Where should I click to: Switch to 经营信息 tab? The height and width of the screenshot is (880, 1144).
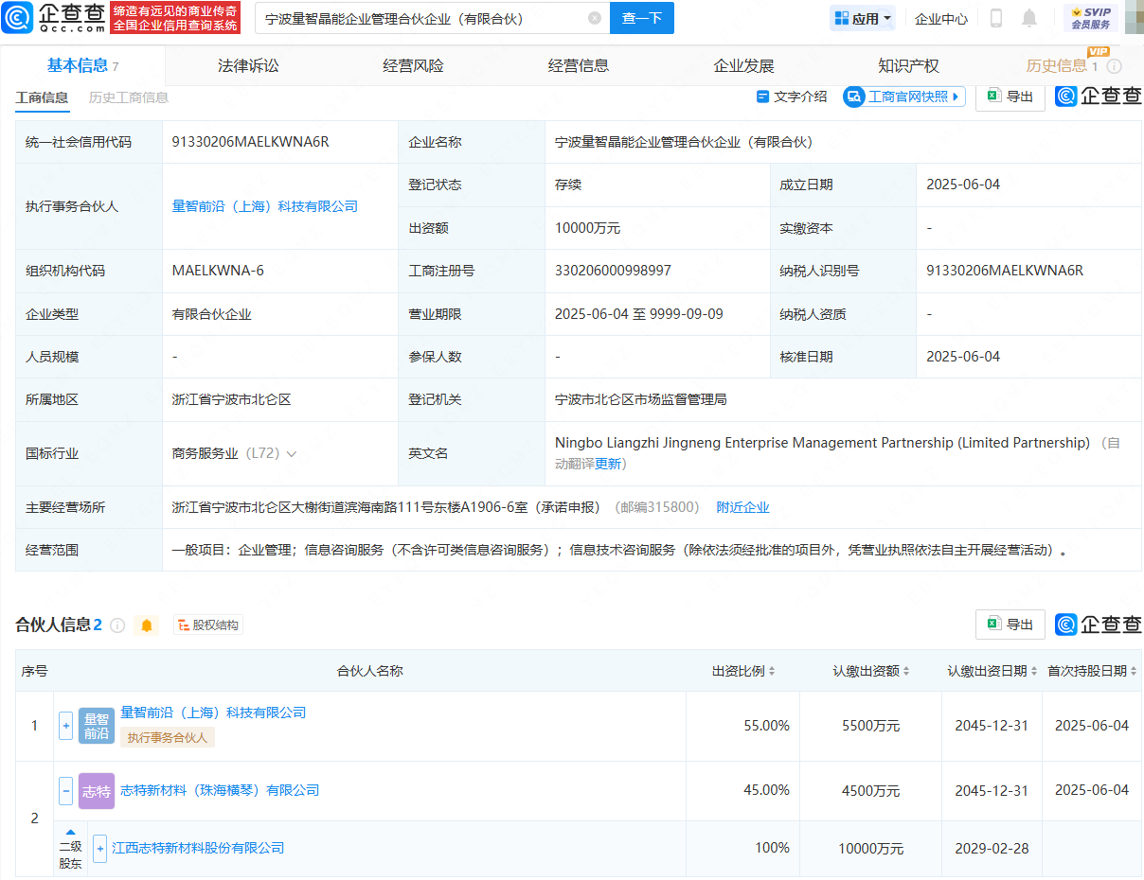(x=579, y=66)
